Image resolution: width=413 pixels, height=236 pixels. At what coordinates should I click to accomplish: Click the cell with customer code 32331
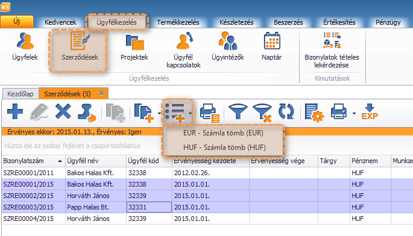pyautogui.click(x=149, y=207)
